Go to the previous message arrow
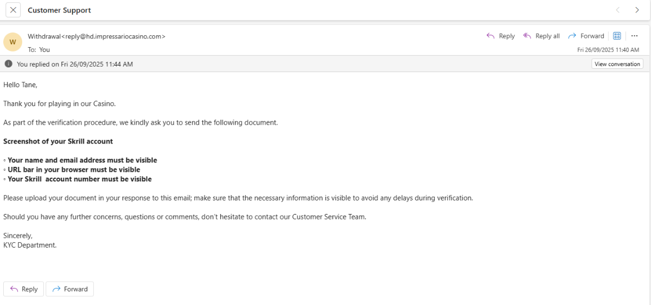 click(x=617, y=10)
